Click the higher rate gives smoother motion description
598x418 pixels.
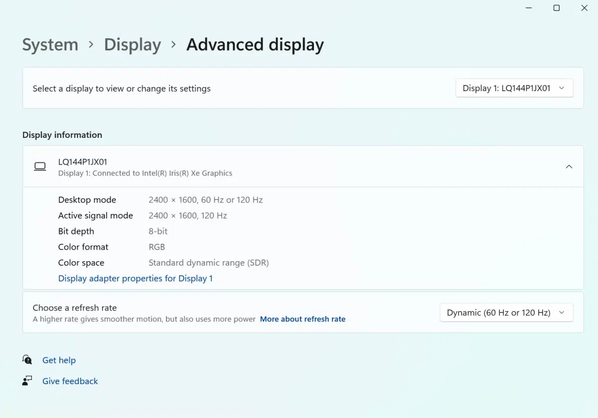pyautogui.click(x=145, y=319)
